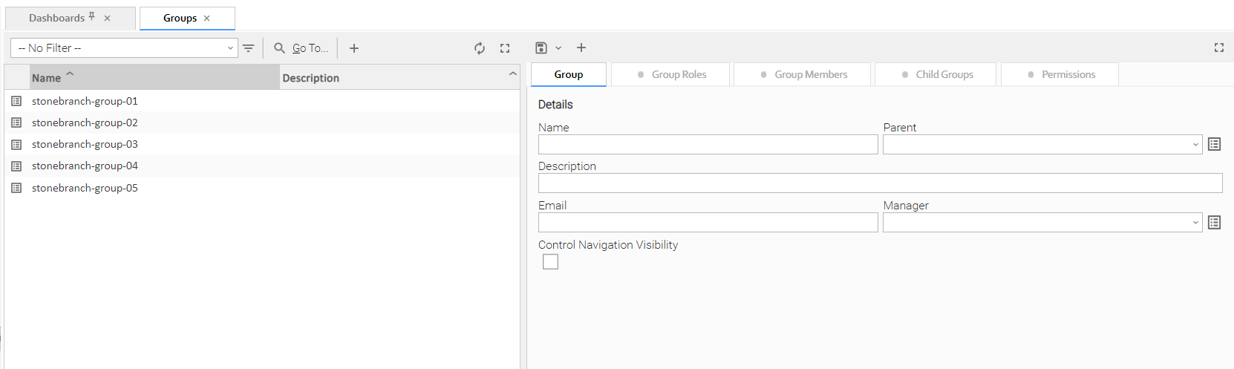
Task: Maximize the group details panel
Action: [x=1218, y=48]
